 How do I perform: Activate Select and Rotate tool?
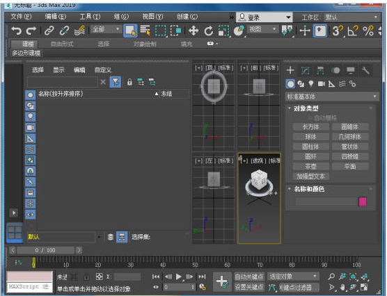tap(209, 31)
